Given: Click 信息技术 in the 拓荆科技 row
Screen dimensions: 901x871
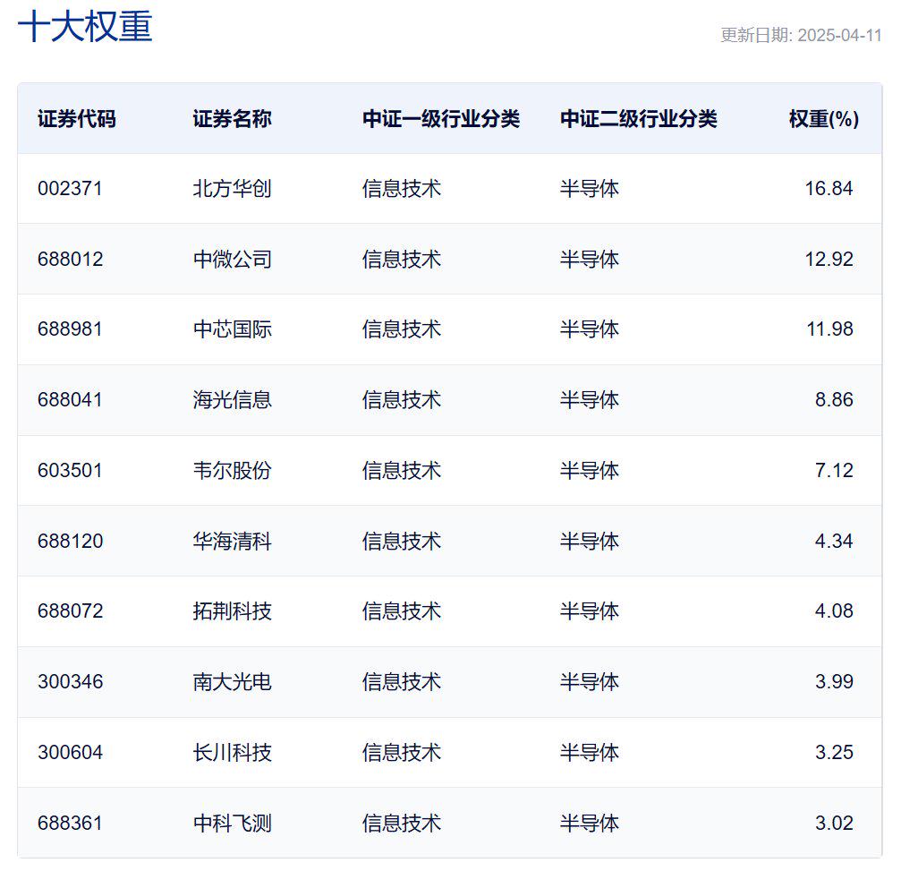Looking at the screenshot, I should 402,611.
